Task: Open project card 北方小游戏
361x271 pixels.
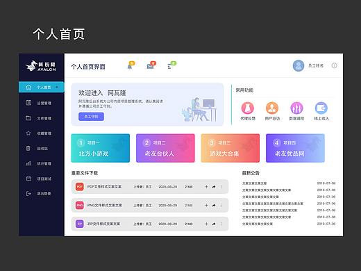Action: pos(101,148)
